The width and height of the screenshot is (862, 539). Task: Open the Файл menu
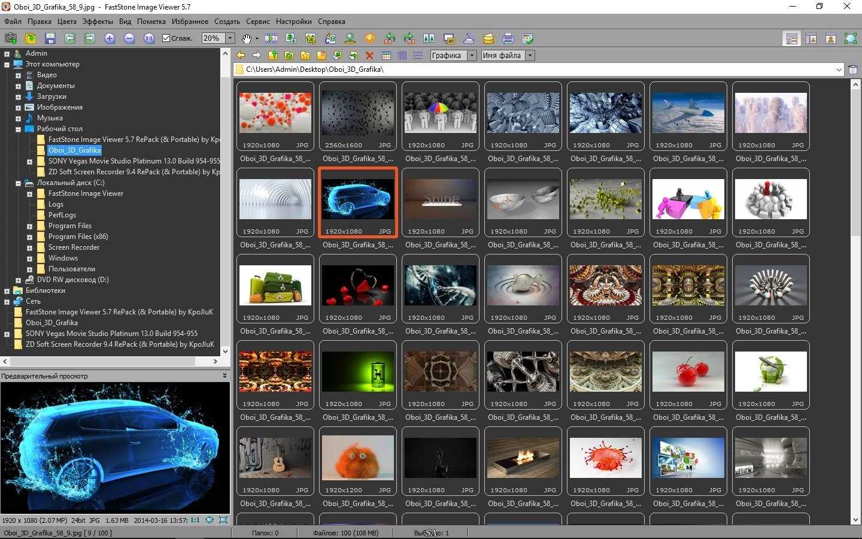tap(13, 22)
